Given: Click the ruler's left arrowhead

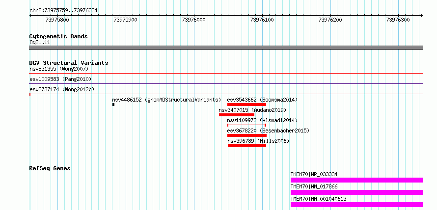Looking at the screenshot, I should (x=30, y=16).
